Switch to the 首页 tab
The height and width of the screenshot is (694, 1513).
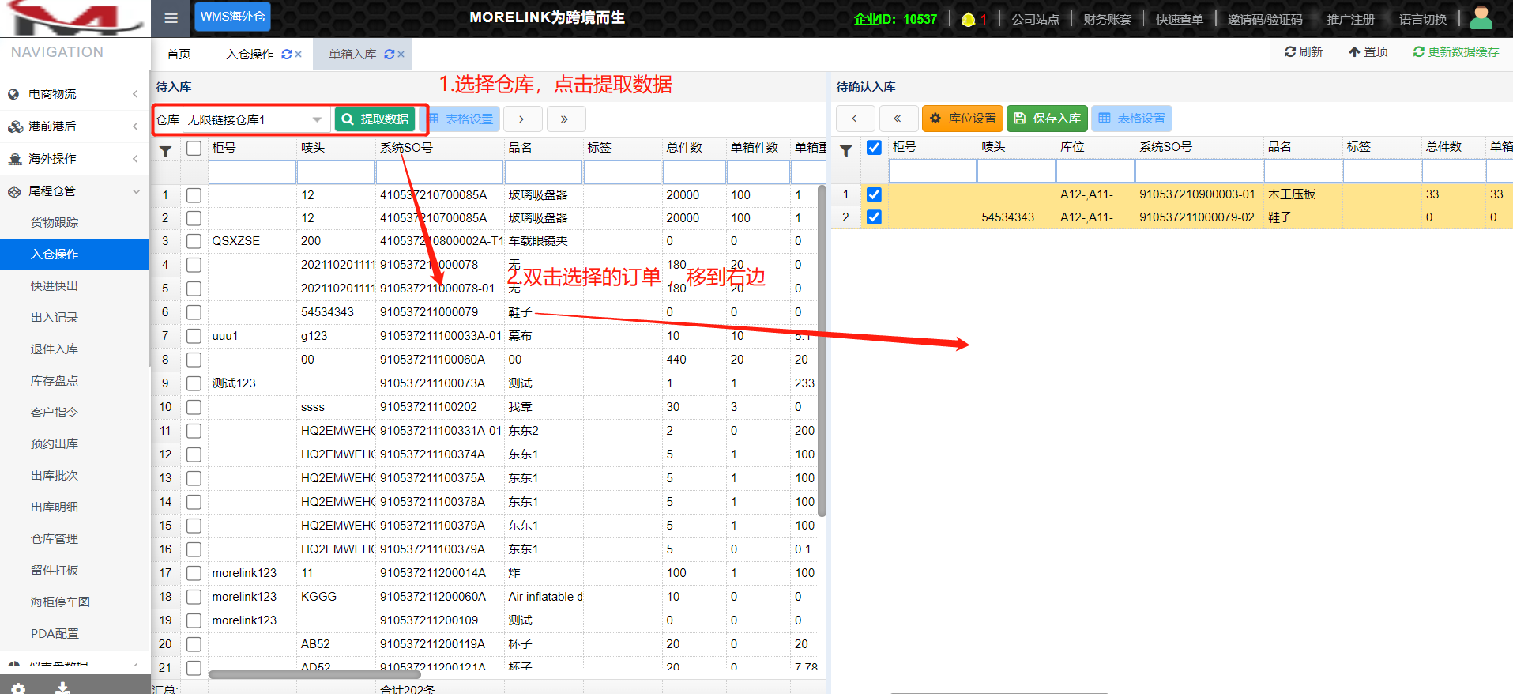point(179,54)
